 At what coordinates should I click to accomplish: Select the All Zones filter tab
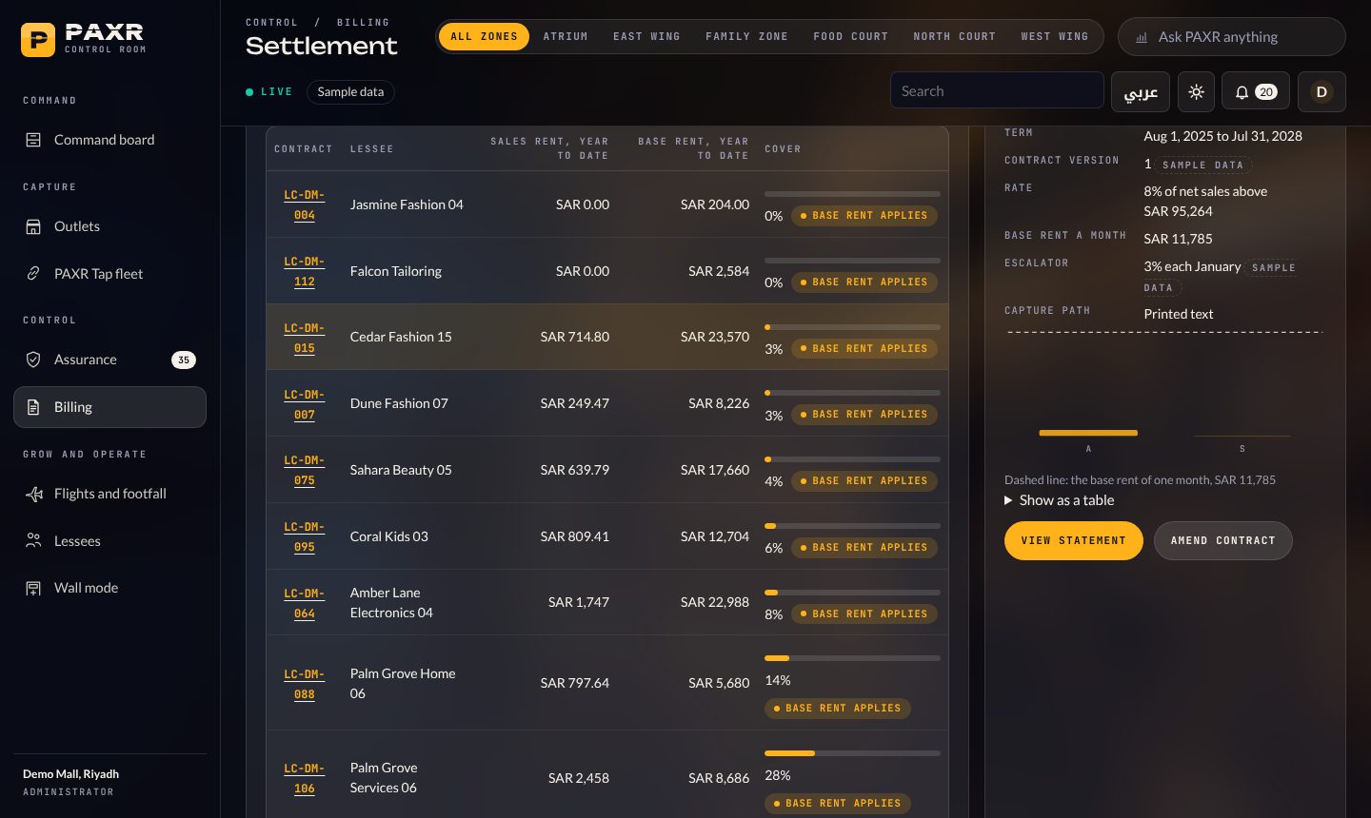click(484, 37)
